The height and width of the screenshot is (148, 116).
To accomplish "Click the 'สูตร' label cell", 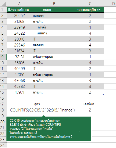I will point(42,104).
